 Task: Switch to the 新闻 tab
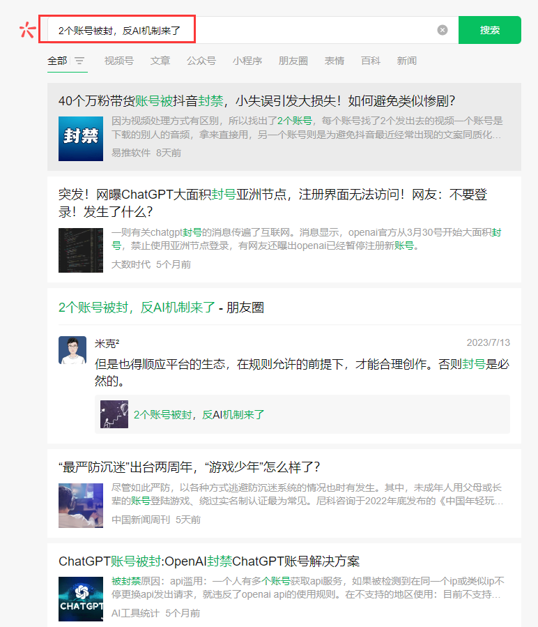tap(406, 61)
